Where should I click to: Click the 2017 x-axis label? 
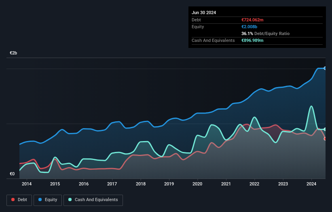(112, 184)
